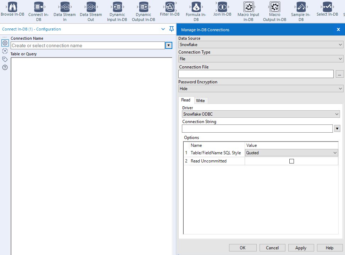Click the Value column header in Options
Image resolution: width=345 pixels, height=255 pixels.
pyautogui.click(x=291, y=145)
